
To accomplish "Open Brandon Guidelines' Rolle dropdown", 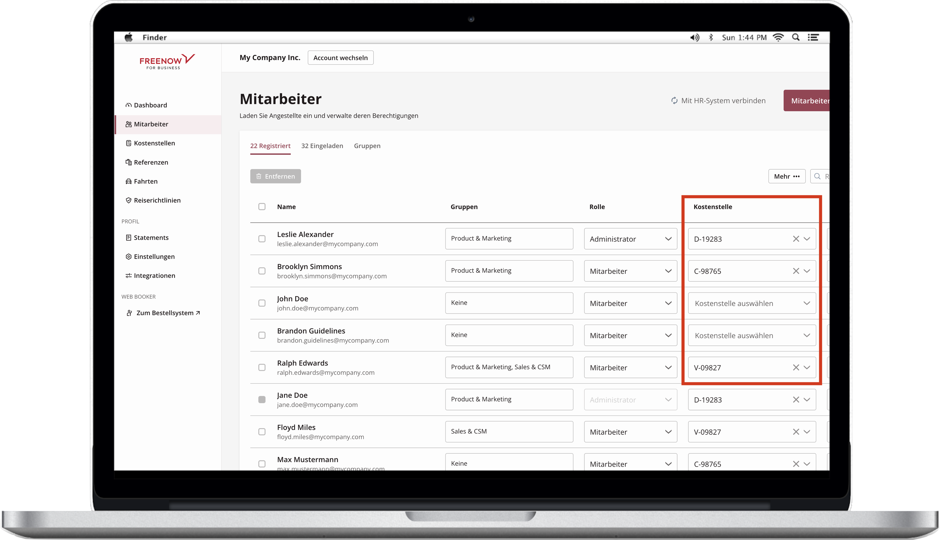I will (x=630, y=335).
